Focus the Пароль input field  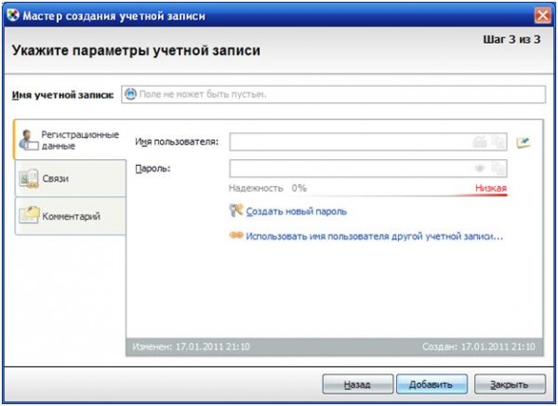pyautogui.click(x=368, y=169)
